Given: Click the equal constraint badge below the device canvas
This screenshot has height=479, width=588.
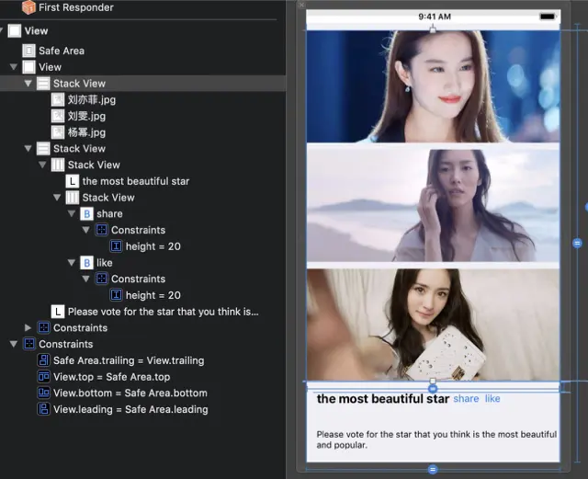Looking at the screenshot, I should click(x=433, y=469).
